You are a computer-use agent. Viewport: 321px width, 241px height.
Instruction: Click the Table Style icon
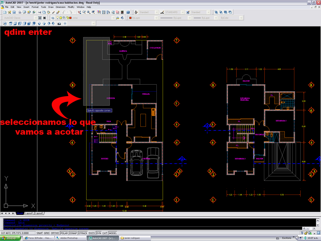coord(188,12)
